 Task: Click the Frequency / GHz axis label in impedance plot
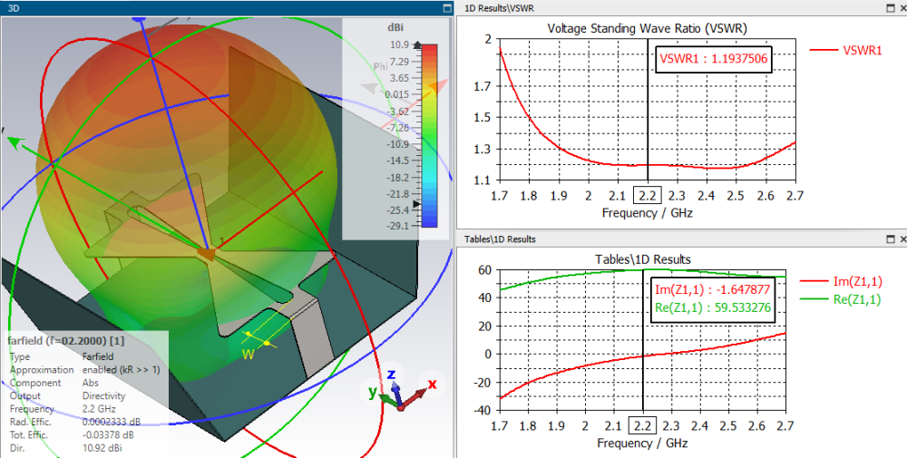643,443
